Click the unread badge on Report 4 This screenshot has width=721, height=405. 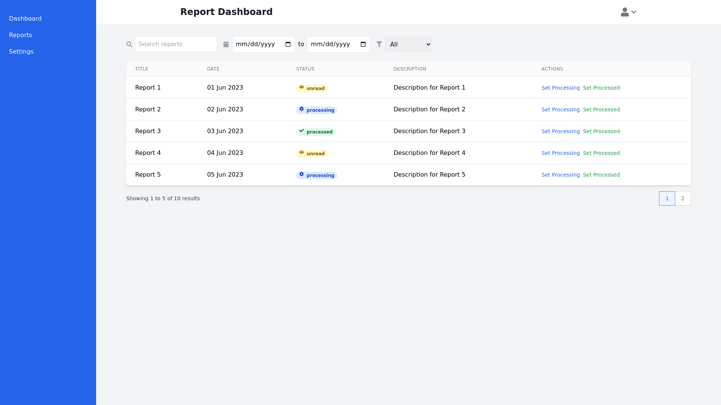pyautogui.click(x=312, y=153)
